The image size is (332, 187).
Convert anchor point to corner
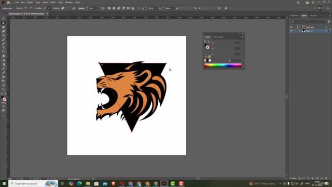tap(26, 8)
